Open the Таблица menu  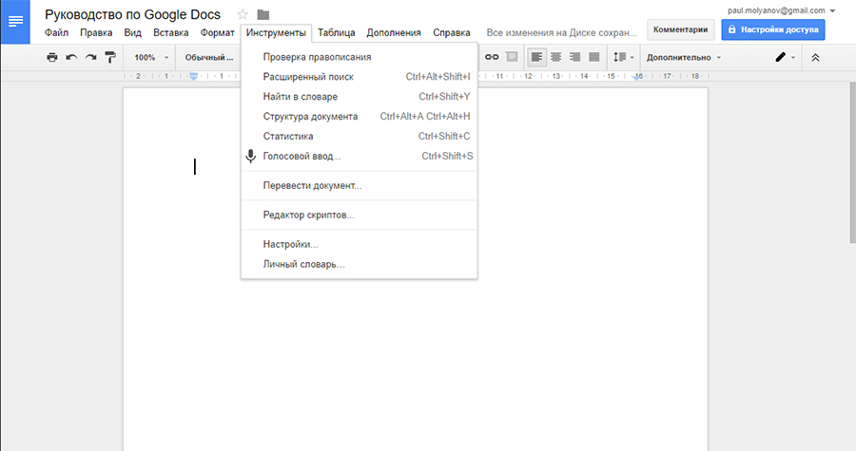click(x=337, y=32)
